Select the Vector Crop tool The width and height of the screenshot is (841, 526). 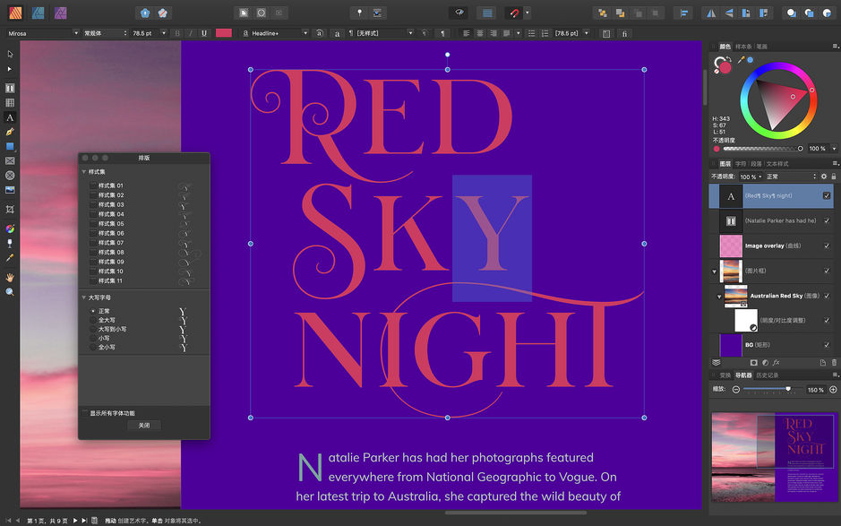click(11, 211)
